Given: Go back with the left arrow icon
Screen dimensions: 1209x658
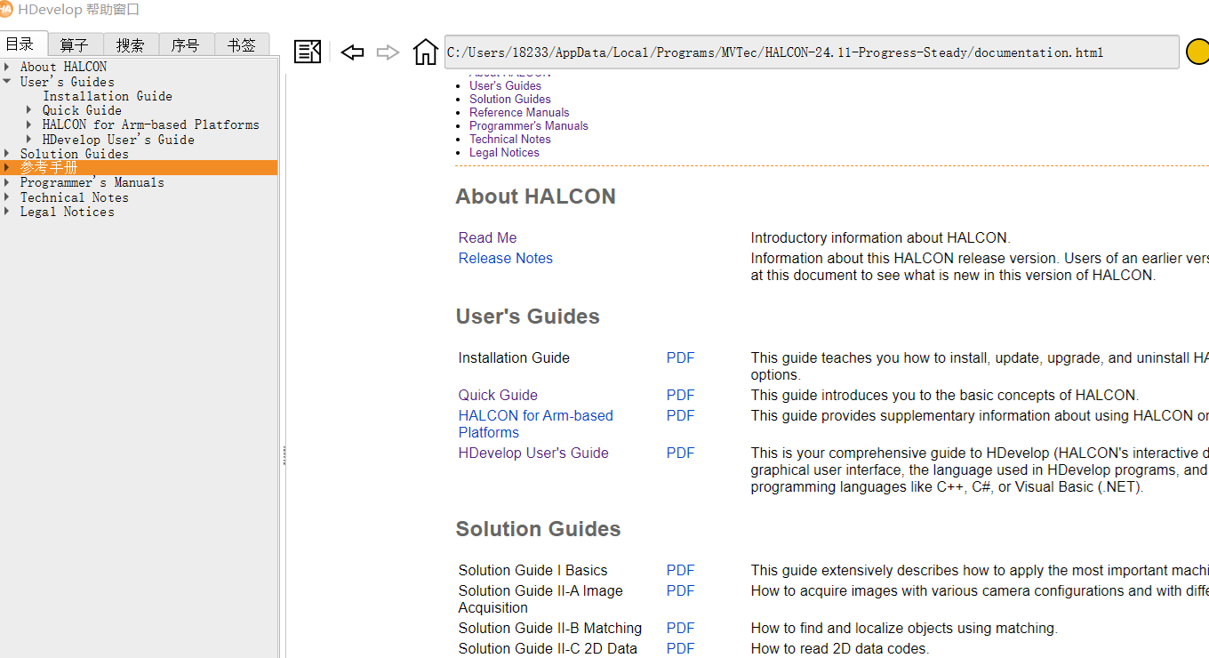Looking at the screenshot, I should click(352, 52).
